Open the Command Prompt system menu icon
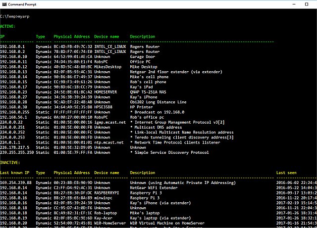Screen dimensions: 317x228 4,4
